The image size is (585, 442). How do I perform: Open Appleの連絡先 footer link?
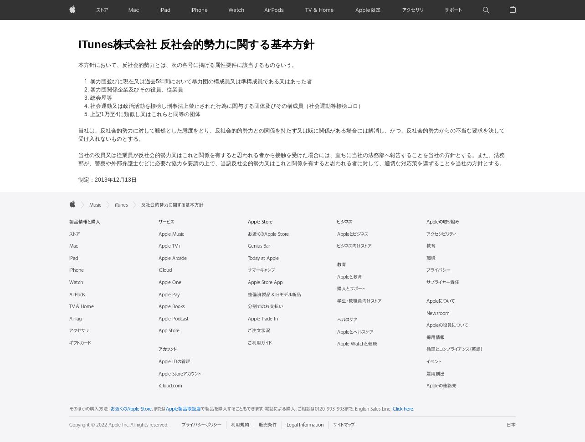[x=441, y=386]
